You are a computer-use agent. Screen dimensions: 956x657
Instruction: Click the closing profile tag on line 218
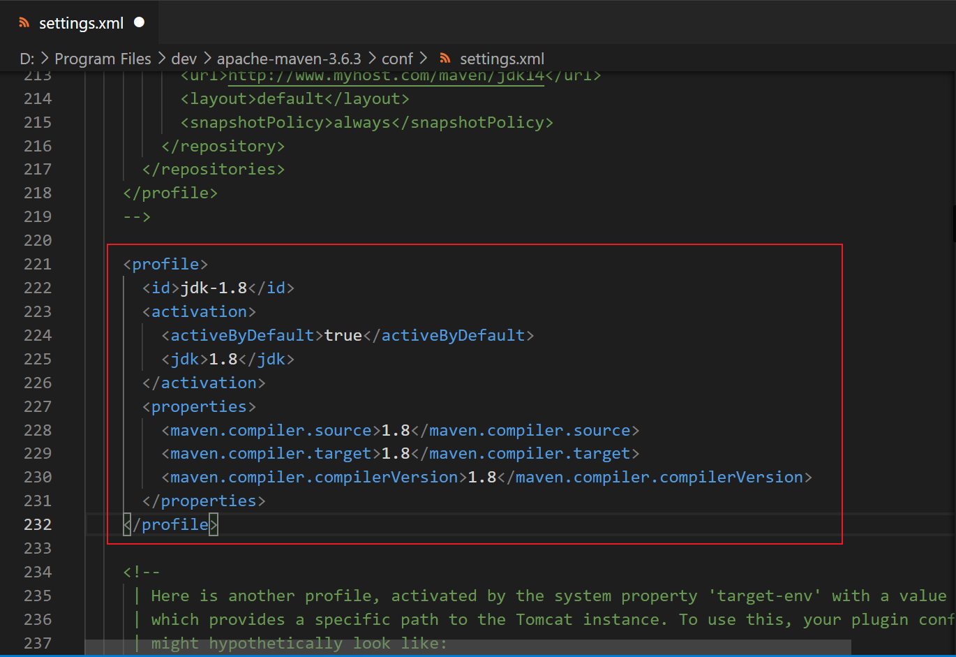[x=170, y=193]
